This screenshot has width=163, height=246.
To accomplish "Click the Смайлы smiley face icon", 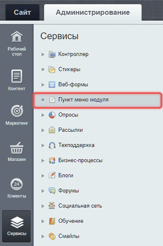I will (x=52, y=236).
